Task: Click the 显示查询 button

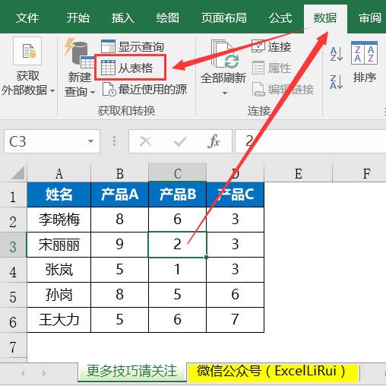Action: (x=132, y=46)
